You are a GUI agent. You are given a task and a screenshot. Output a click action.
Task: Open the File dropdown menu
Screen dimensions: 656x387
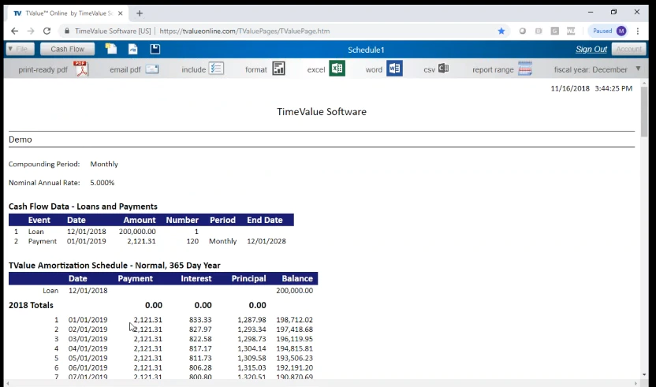click(x=20, y=49)
